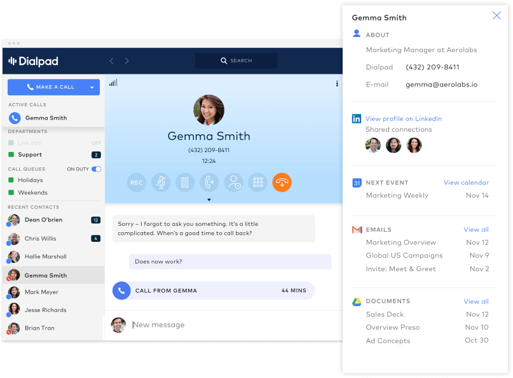This screenshot has height=378, width=513.
Task: Open the Sales Deck document
Action: point(427,314)
